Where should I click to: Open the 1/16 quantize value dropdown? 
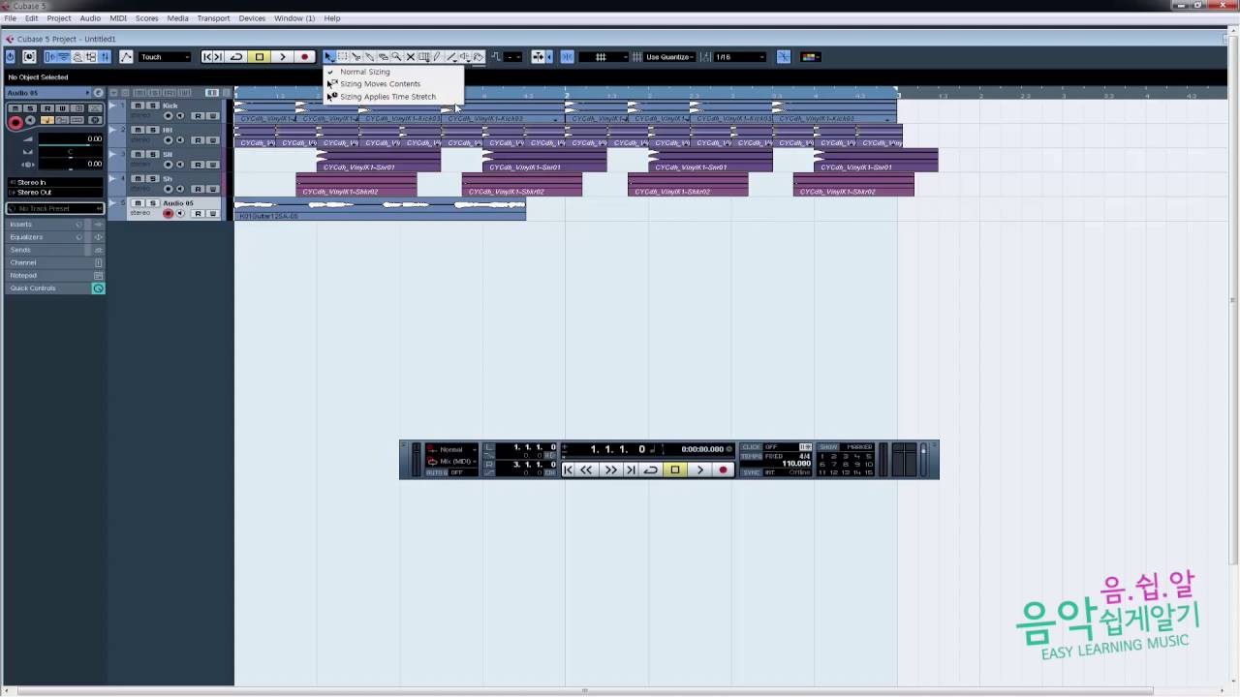coord(739,57)
